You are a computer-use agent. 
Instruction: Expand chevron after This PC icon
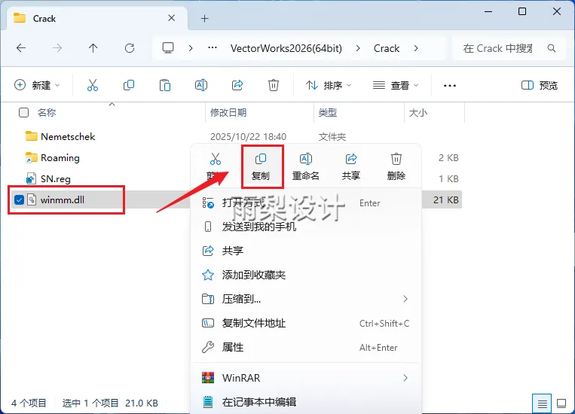click(191, 48)
